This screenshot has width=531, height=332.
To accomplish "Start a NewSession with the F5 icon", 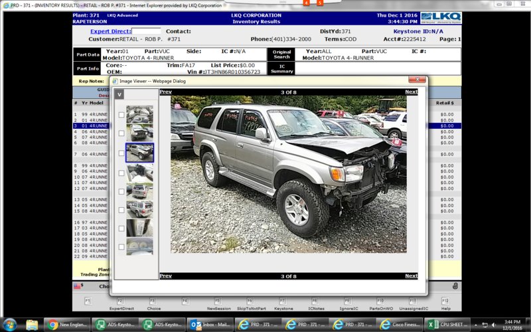I will coord(218,301).
